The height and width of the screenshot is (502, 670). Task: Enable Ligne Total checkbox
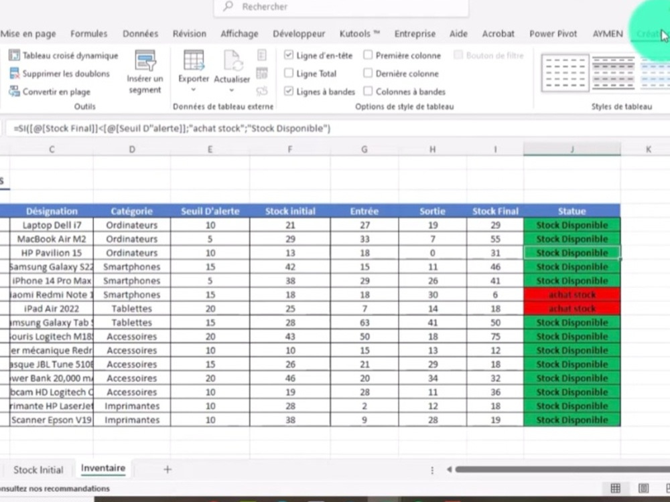[289, 73]
